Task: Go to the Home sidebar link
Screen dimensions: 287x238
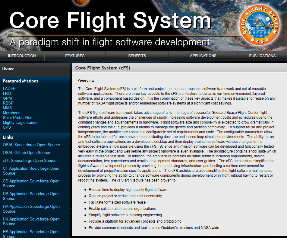Action: 8,68
